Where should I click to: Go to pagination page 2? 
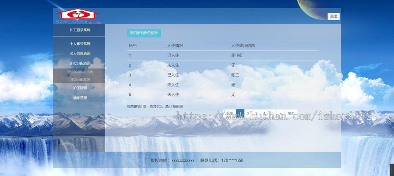point(248,113)
